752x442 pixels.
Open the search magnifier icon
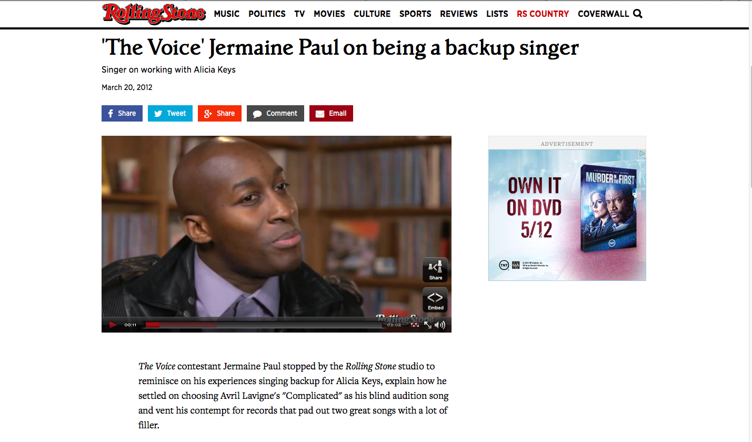coord(638,14)
